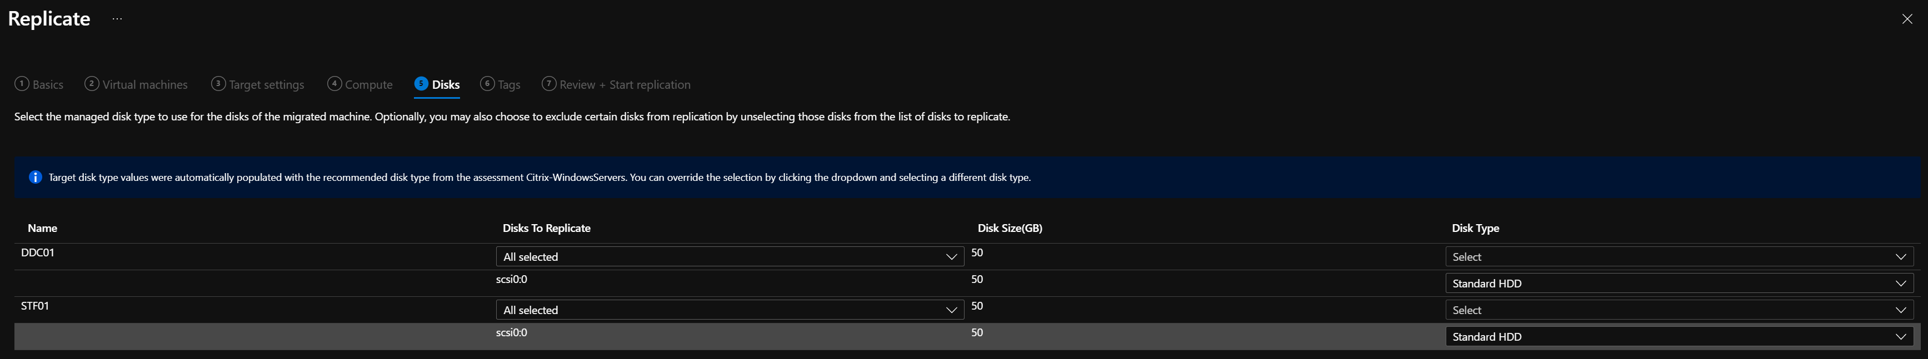The height and width of the screenshot is (359, 1928).
Task: Click STF01 row disk size 50
Action: 977,306
